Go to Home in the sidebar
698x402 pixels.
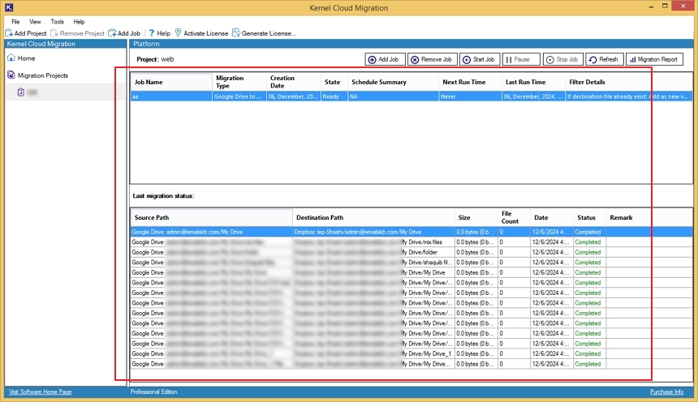pos(21,58)
